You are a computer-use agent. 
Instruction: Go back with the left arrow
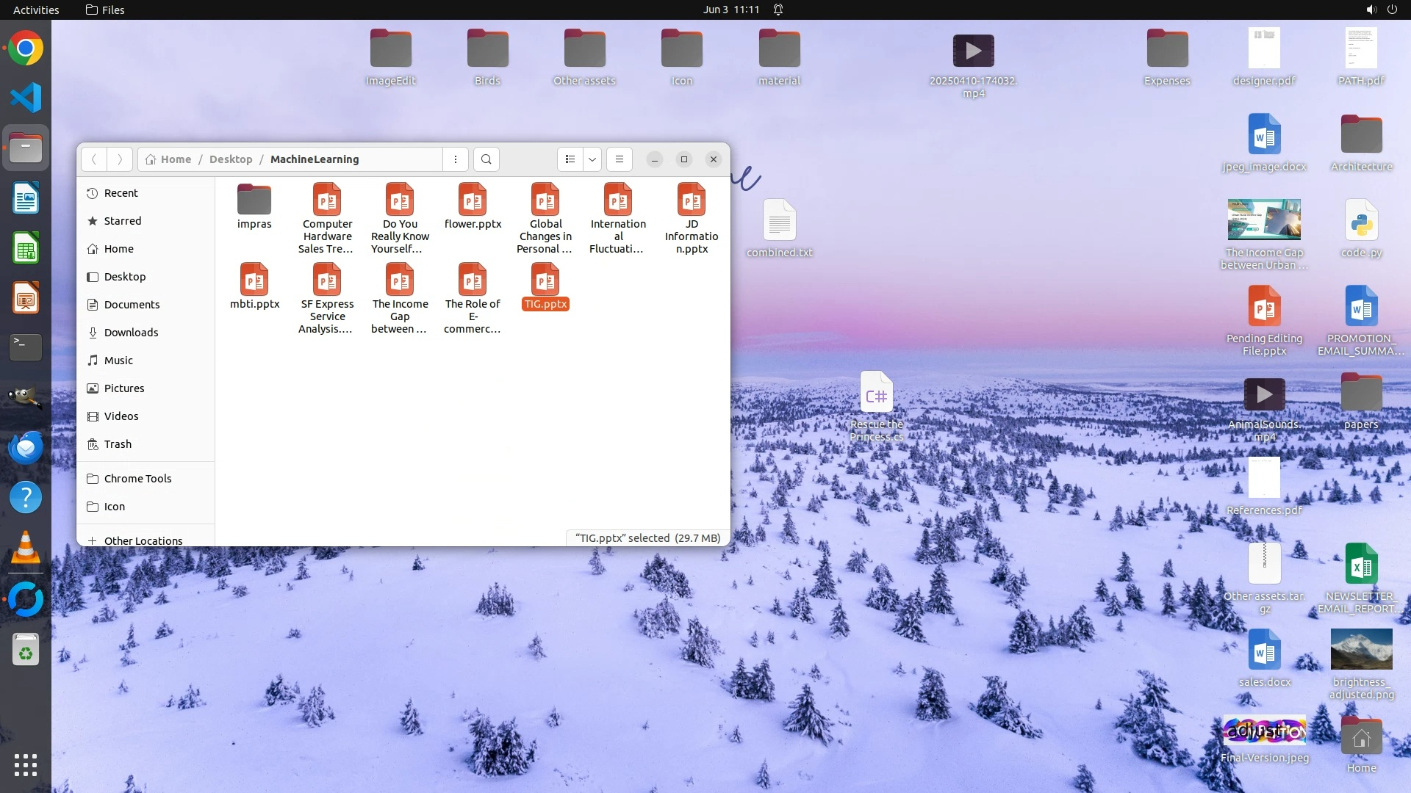(x=94, y=159)
